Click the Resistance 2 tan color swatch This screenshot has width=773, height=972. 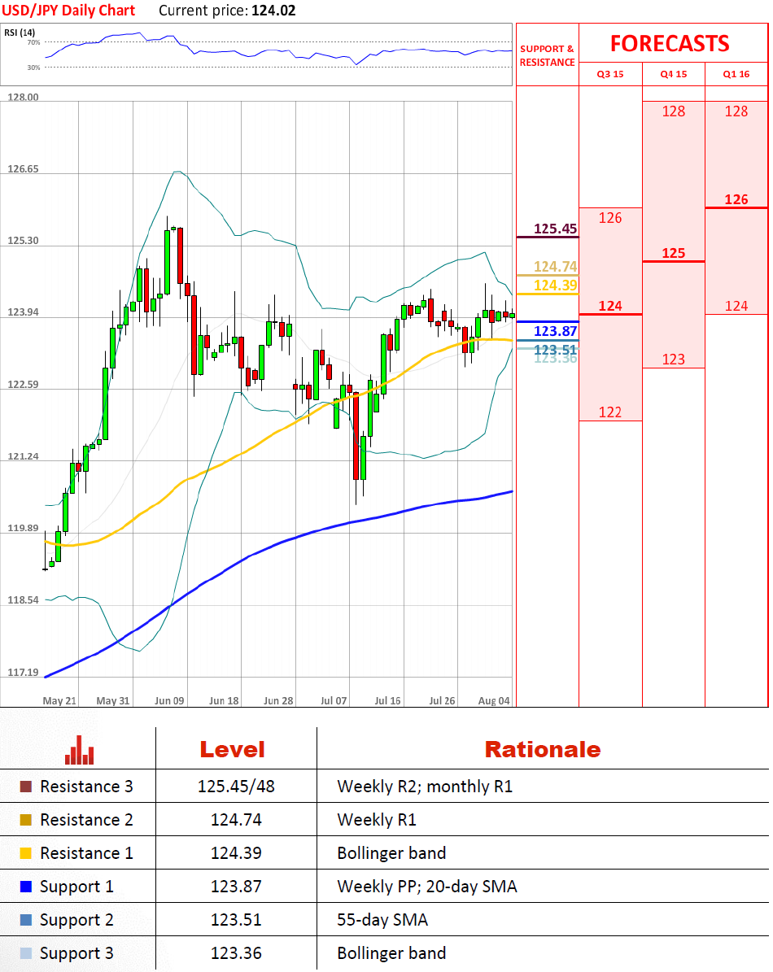pyautogui.click(x=25, y=820)
